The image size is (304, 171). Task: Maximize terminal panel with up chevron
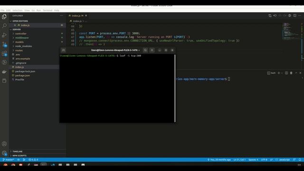pos(296,73)
